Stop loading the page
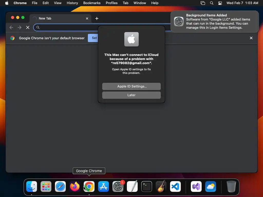The width and height of the screenshot is (263, 197). coord(28,27)
